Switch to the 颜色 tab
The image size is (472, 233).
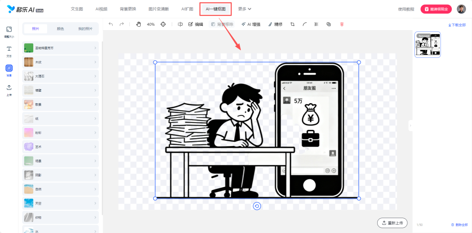click(61, 29)
